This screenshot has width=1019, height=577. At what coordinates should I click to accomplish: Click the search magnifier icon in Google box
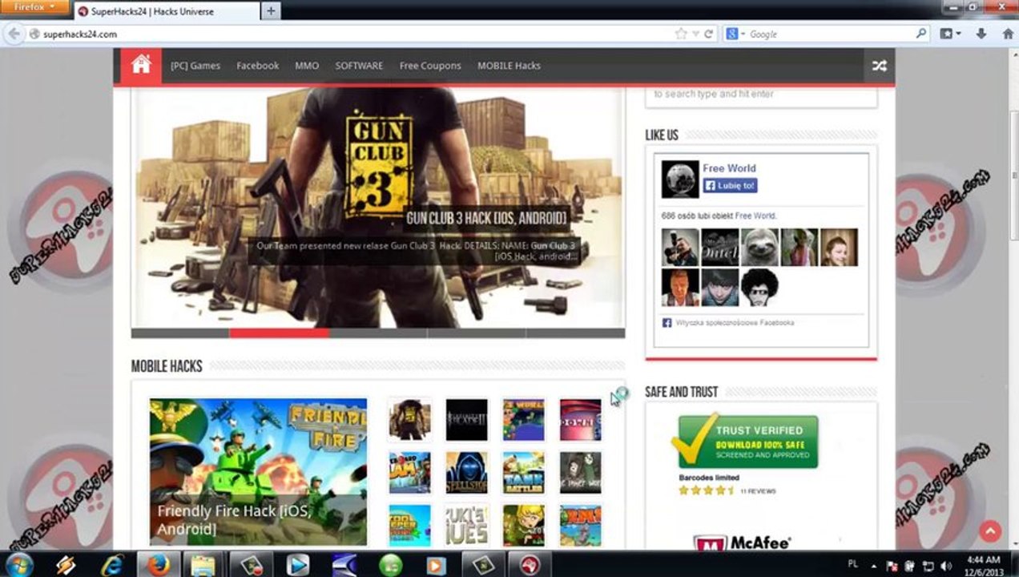click(921, 34)
